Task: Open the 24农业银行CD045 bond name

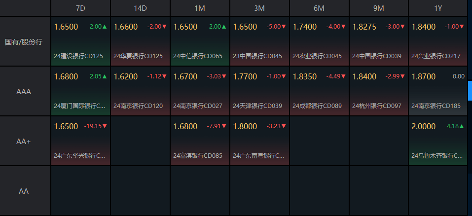Action: point(317,56)
